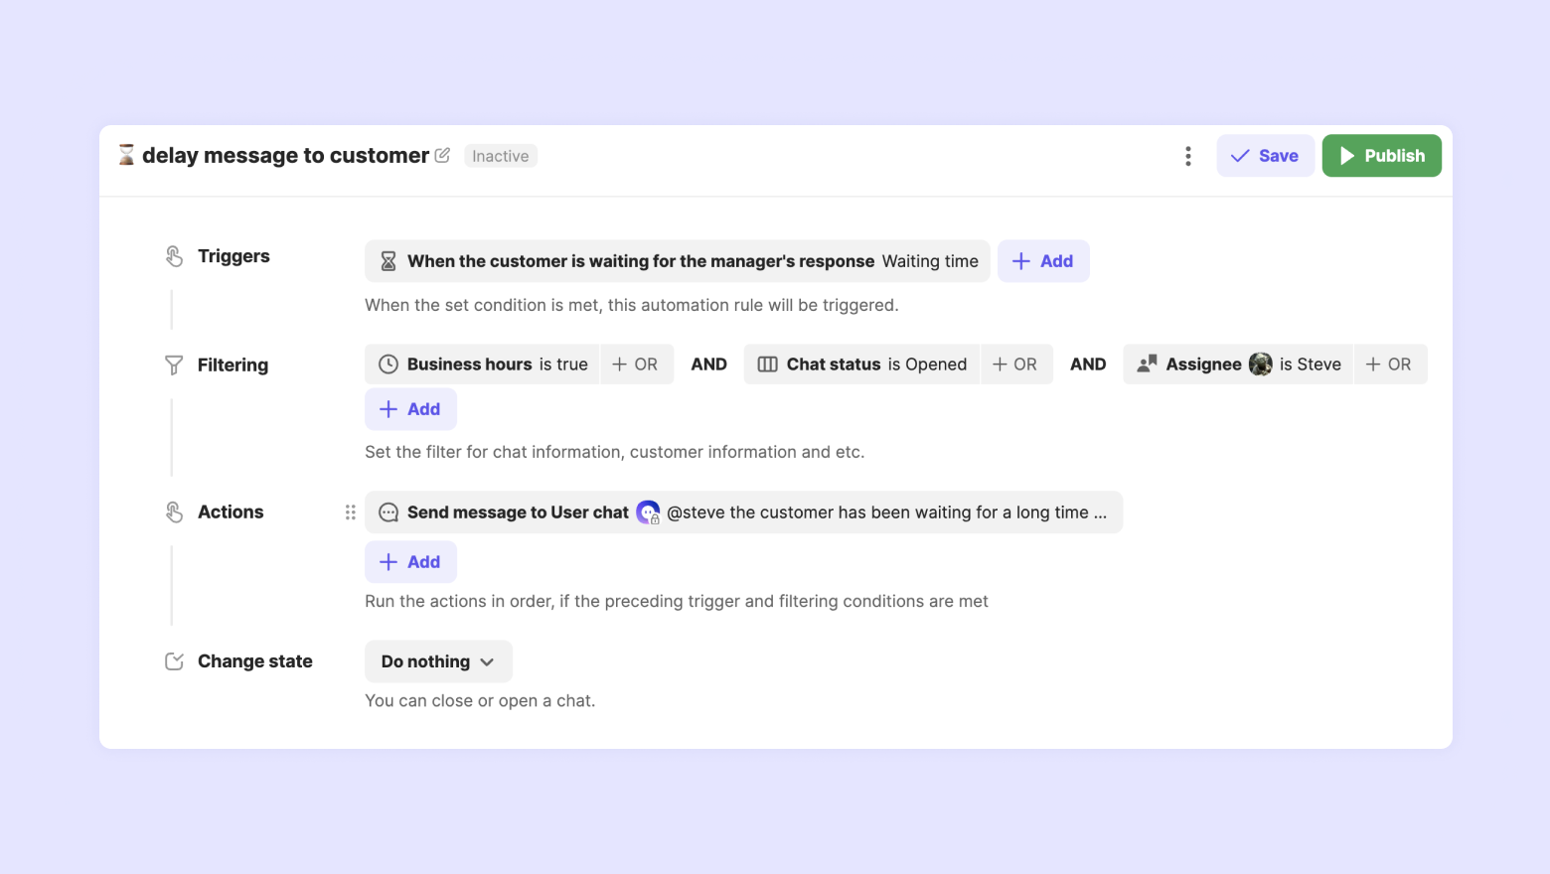Screen dimensions: 1550x874
Task: Click the pencil edit icon beside rule title
Action: pyautogui.click(x=442, y=156)
